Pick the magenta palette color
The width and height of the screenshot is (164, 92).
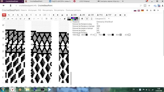(x=74, y=18)
